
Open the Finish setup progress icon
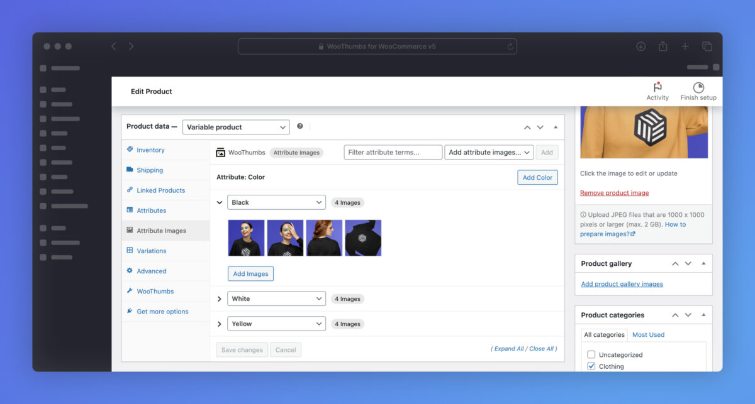[698, 87]
